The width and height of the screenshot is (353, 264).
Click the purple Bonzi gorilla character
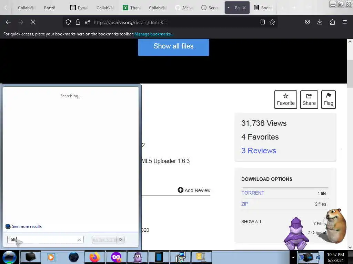296,233
